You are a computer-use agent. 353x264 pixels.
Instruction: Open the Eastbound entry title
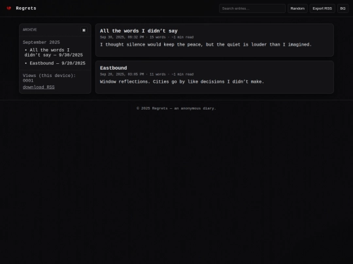(113, 68)
